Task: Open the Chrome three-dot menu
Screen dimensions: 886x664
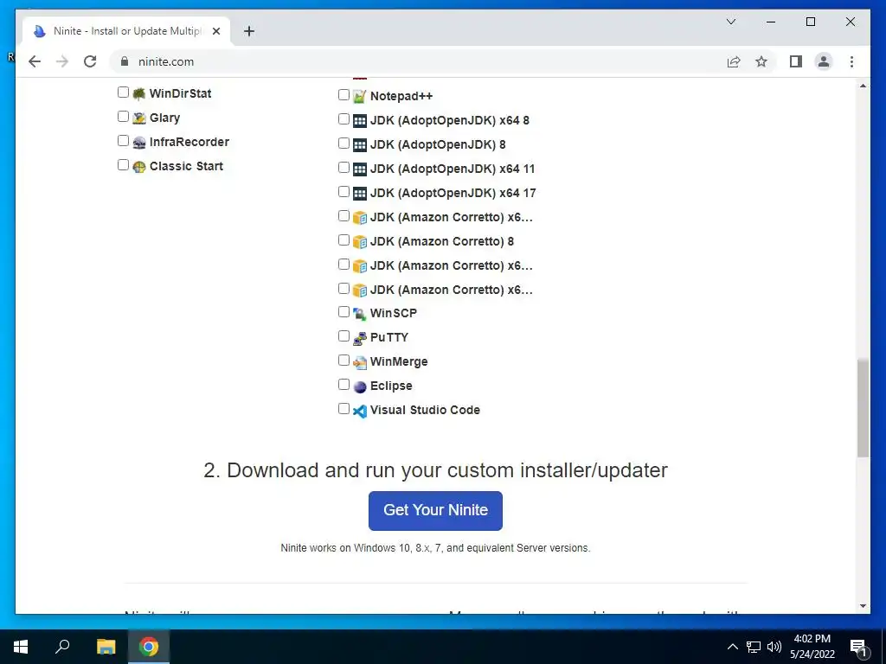Action: click(x=851, y=61)
